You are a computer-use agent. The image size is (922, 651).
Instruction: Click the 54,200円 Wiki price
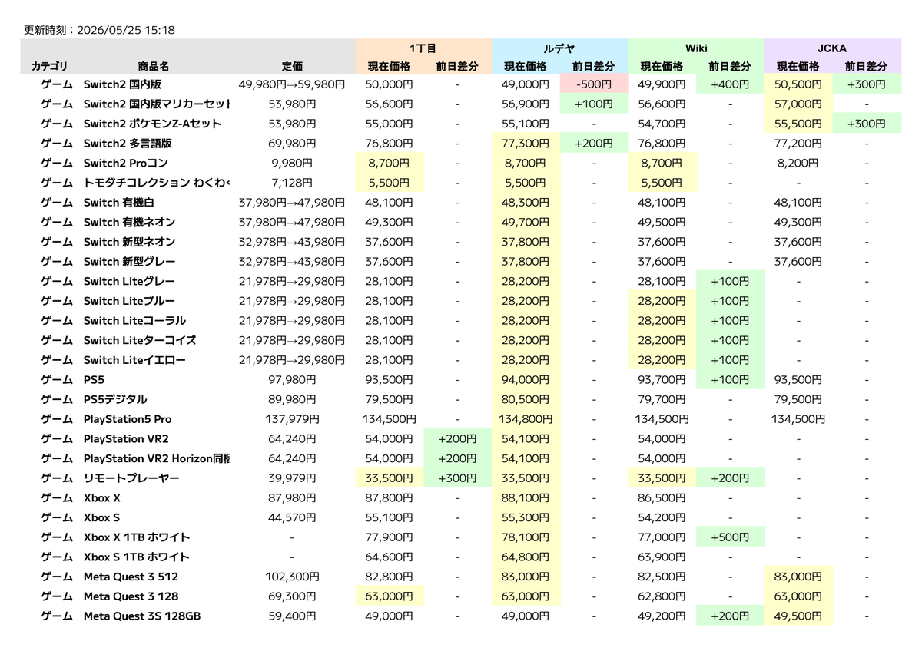pyautogui.click(x=662, y=517)
